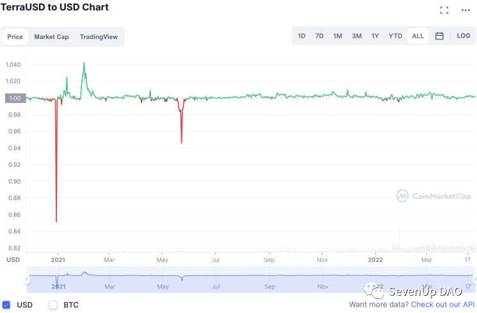
Task: Switch to the Market Cap tab
Action: (51, 37)
